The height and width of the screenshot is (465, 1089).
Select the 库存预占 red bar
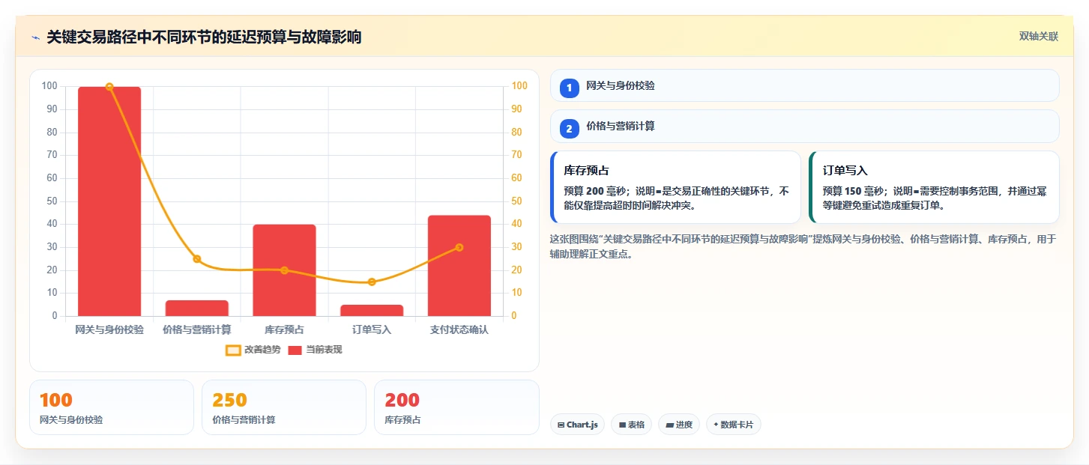(284, 270)
